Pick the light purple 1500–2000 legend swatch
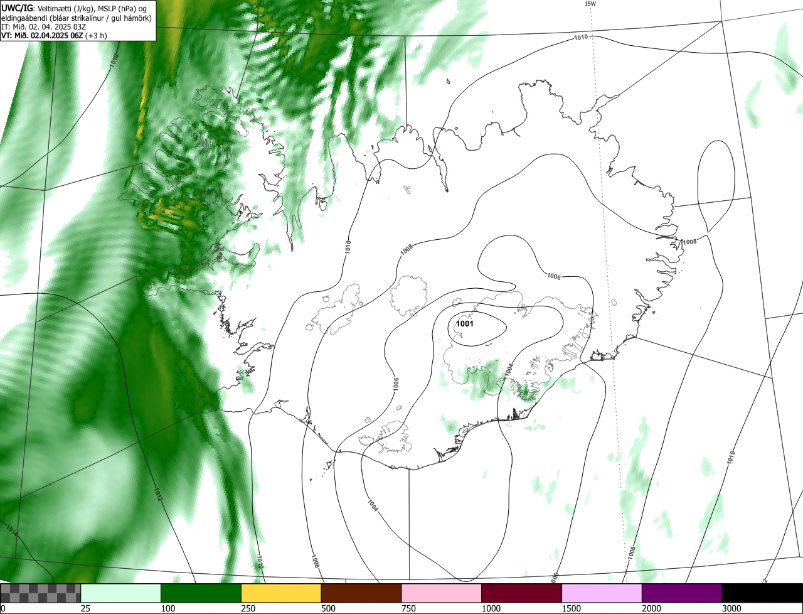Screen dimensions: 803x614 click(602, 593)
